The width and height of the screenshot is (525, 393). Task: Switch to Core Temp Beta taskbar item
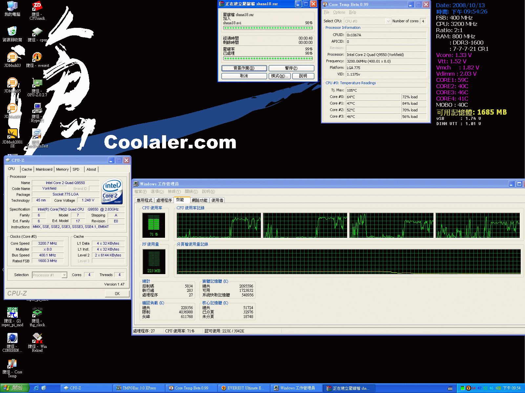pos(191,388)
